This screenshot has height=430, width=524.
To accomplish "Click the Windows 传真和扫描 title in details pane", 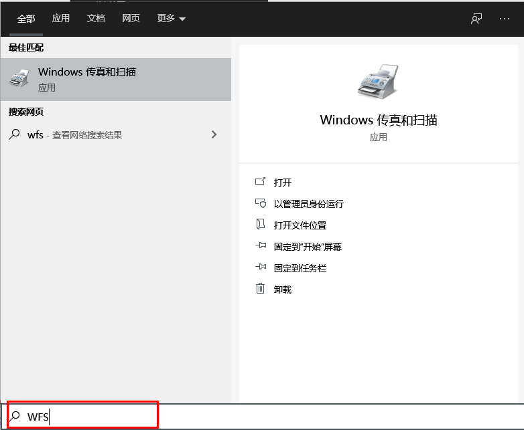I will click(x=378, y=120).
